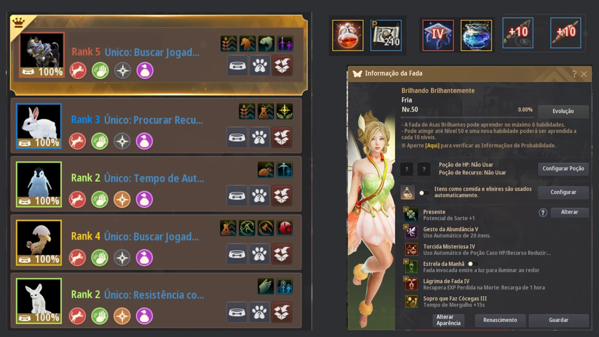Click the second empty resource potion slot
Image resolution: width=599 pixels, height=337 pixels.
424,169
